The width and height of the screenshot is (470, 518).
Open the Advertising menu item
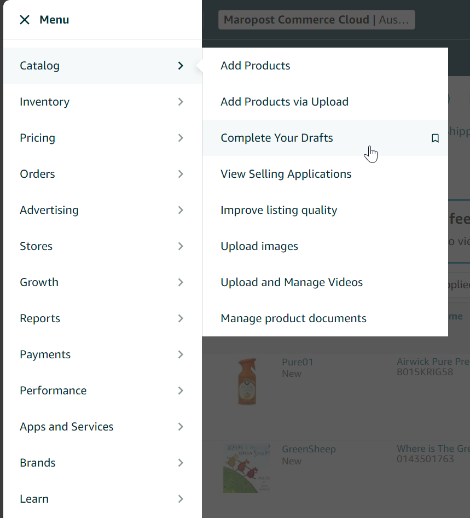(102, 210)
